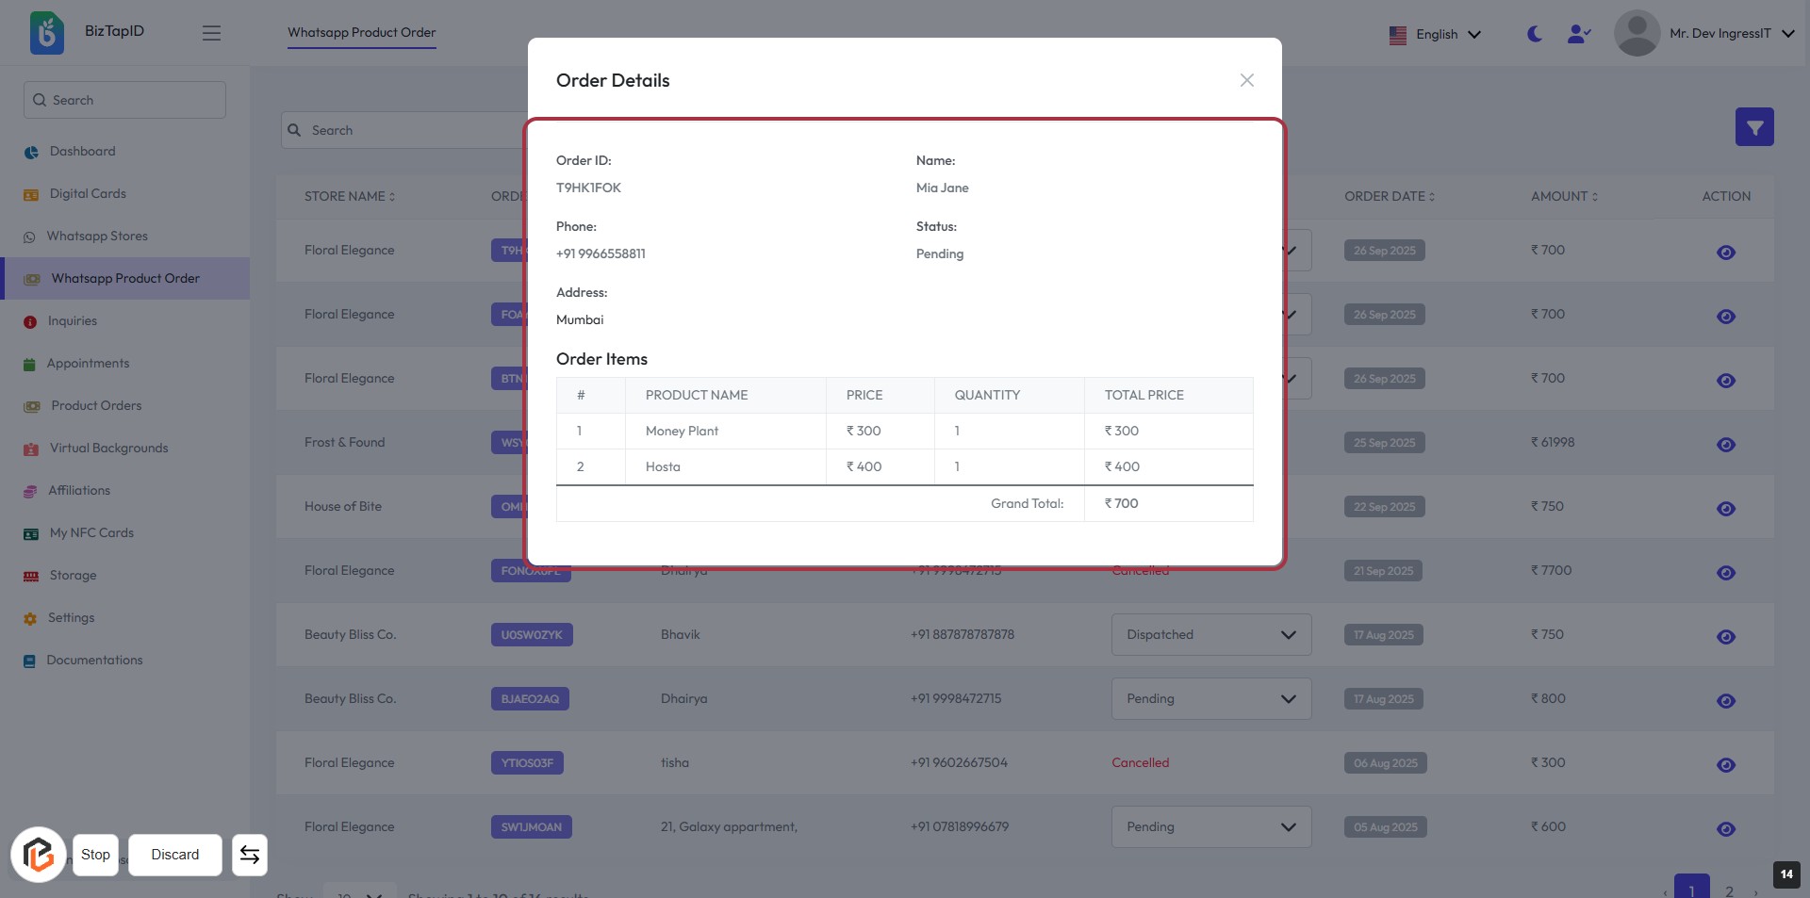Click the swap arrows icon button

(x=250, y=855)
